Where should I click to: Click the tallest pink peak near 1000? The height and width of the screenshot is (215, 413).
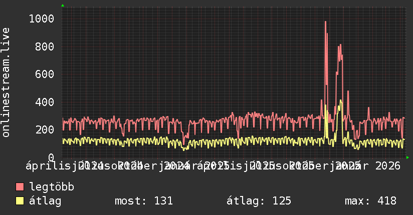pos(326,22)
